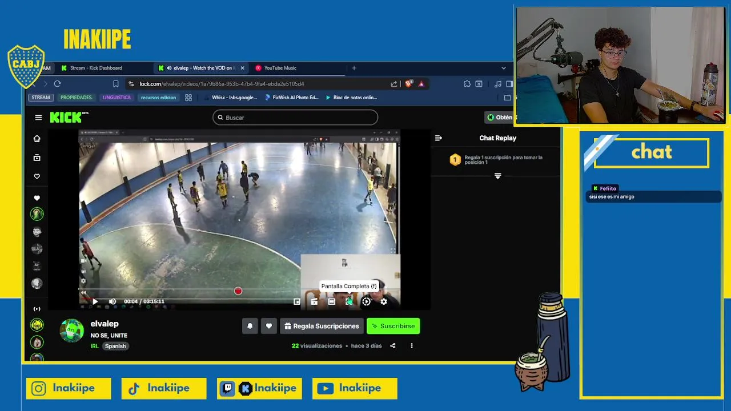The height and width of the screenshot is (411, 731).
Task: Reload the page with the refresh icon
Action: (x=57, y=84)
